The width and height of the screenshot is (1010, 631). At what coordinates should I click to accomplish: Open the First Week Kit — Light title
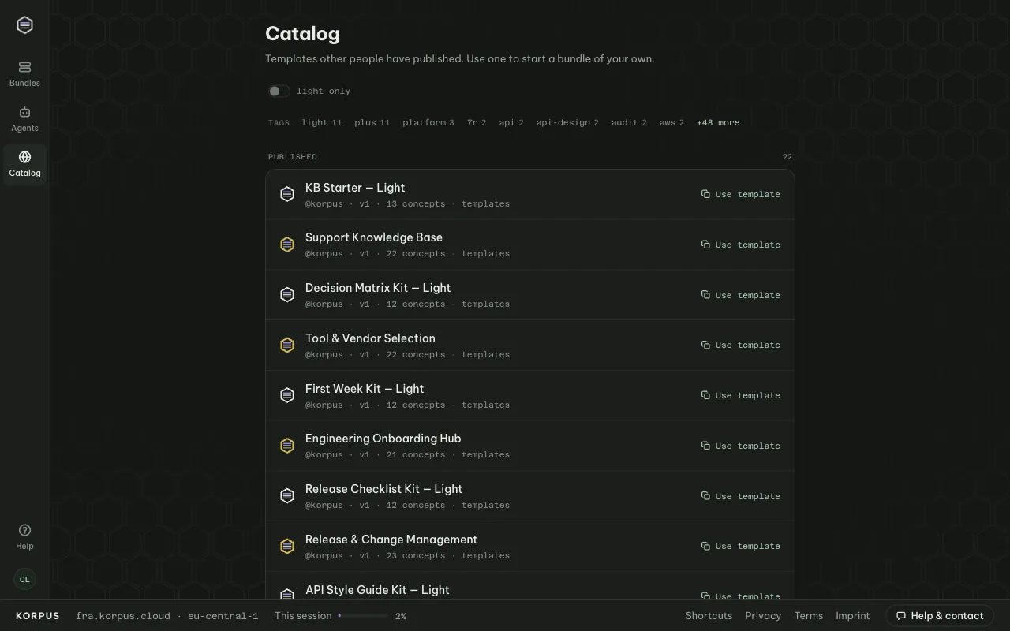365,389
